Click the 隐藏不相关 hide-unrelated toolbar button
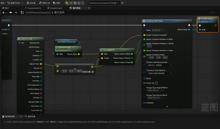 click(14, 3)
